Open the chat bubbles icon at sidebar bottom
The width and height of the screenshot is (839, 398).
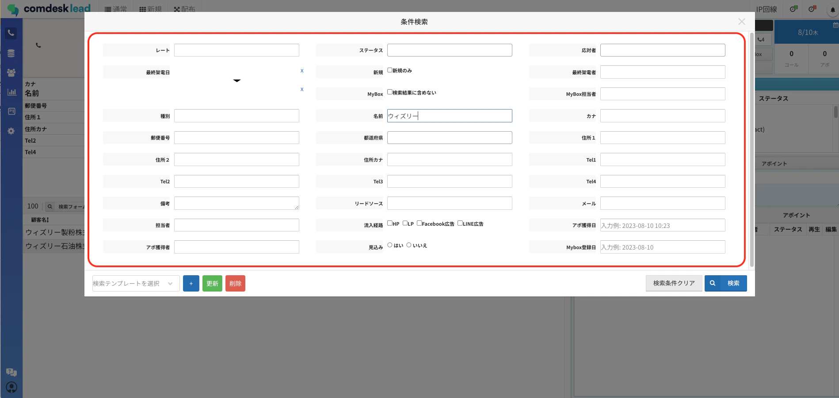click(x=11, y=372)
